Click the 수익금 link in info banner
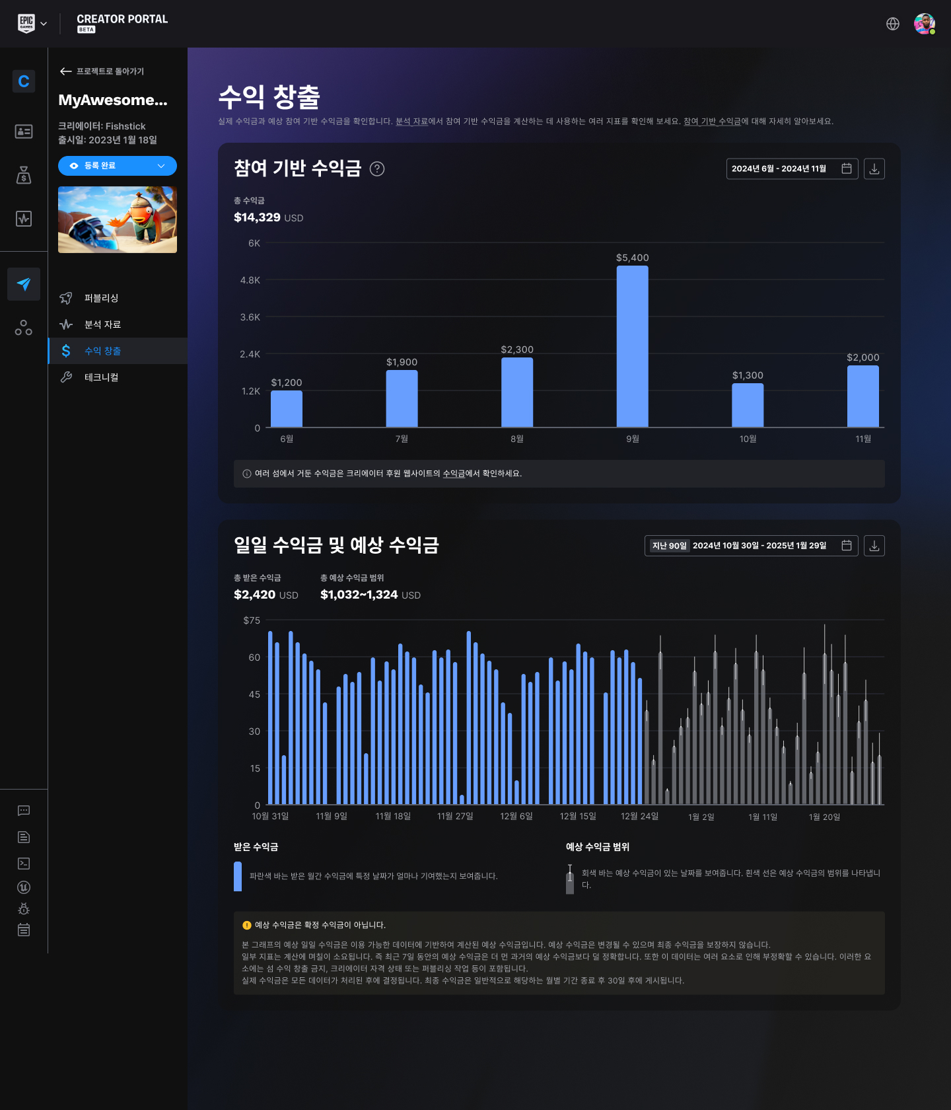The height and width of the screenshot is (1110, 951). [x=454, y=474]
